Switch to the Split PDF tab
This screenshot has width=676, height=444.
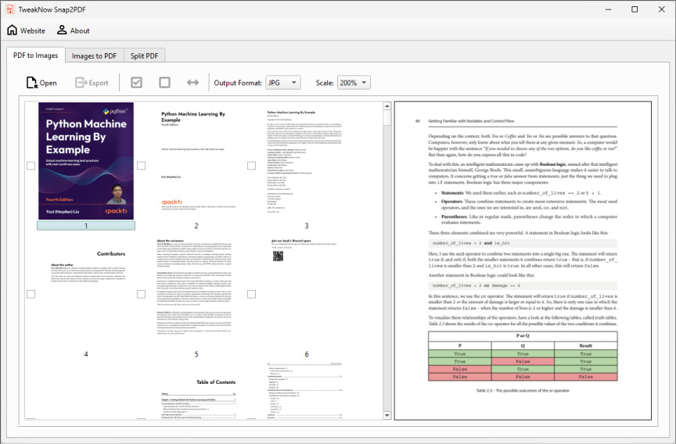click(144, 56)
